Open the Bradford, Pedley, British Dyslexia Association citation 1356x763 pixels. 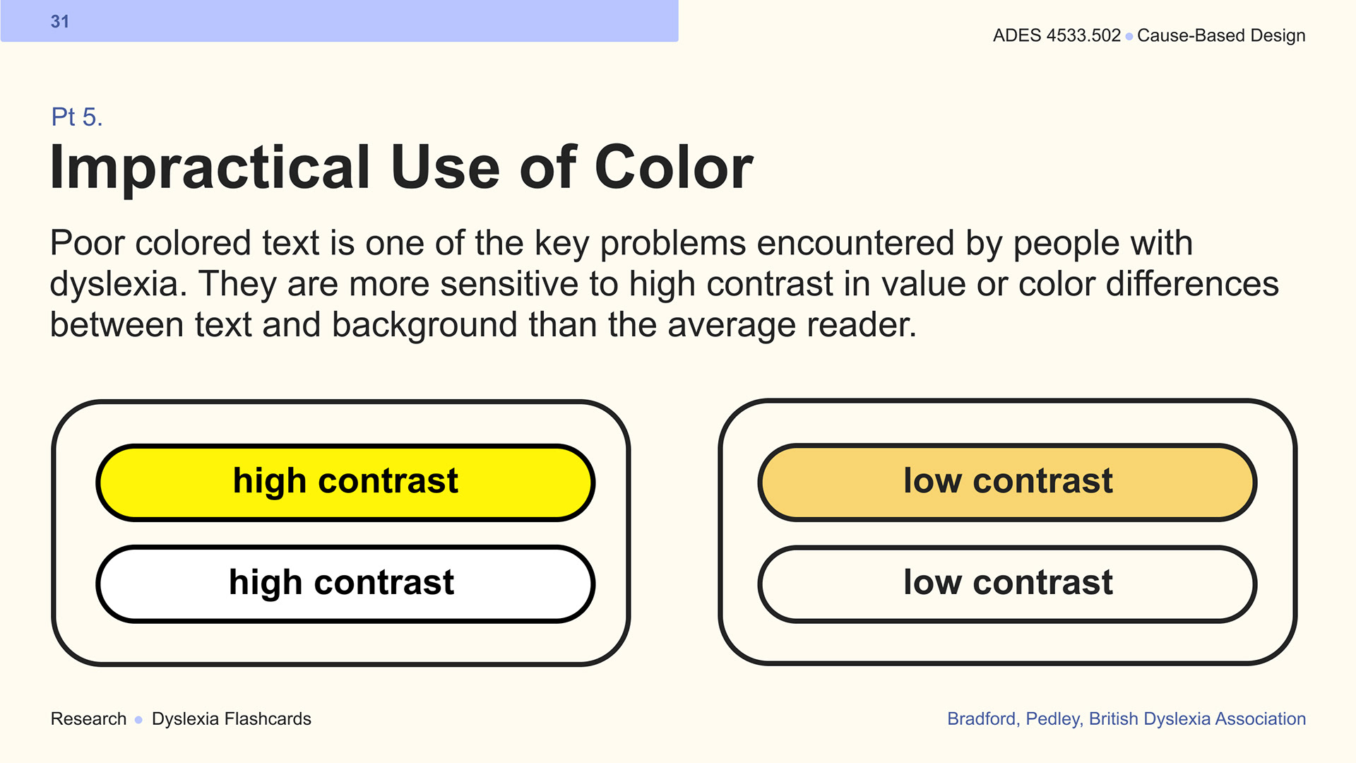point(1126,718)
